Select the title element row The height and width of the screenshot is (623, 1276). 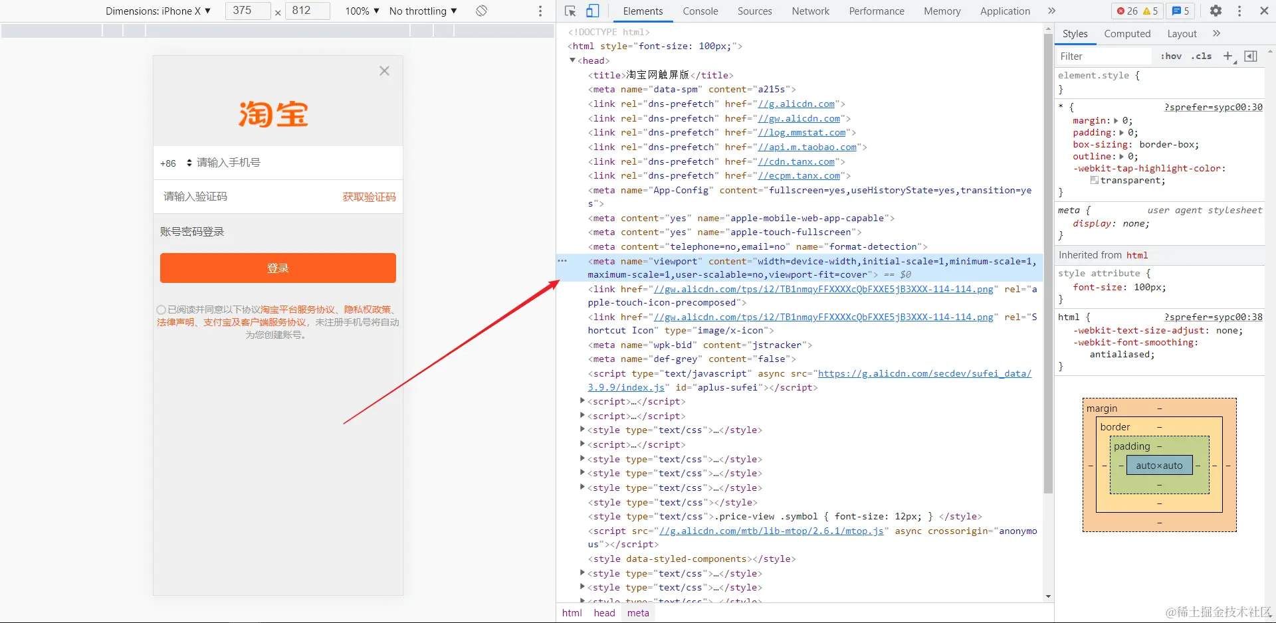click(660, 75)
